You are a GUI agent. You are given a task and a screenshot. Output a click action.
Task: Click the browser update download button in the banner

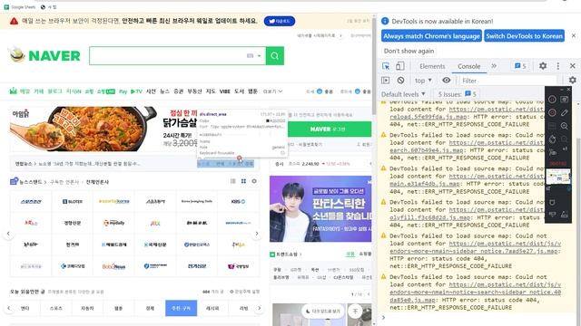tap(280, 21)
